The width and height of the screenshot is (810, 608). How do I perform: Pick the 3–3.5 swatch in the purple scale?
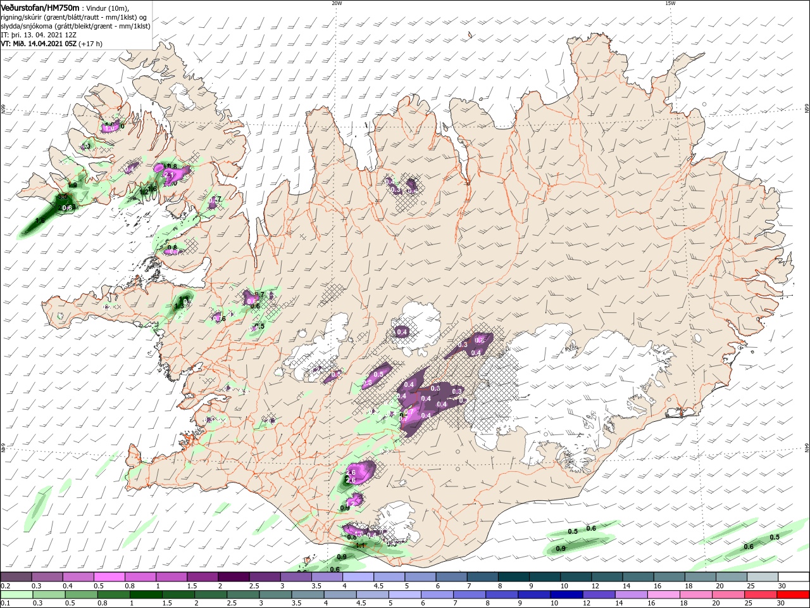coord(296,577)
